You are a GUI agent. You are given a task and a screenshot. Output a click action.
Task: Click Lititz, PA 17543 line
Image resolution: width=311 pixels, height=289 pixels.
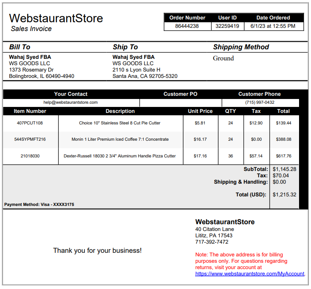click(x=214, y=236)
